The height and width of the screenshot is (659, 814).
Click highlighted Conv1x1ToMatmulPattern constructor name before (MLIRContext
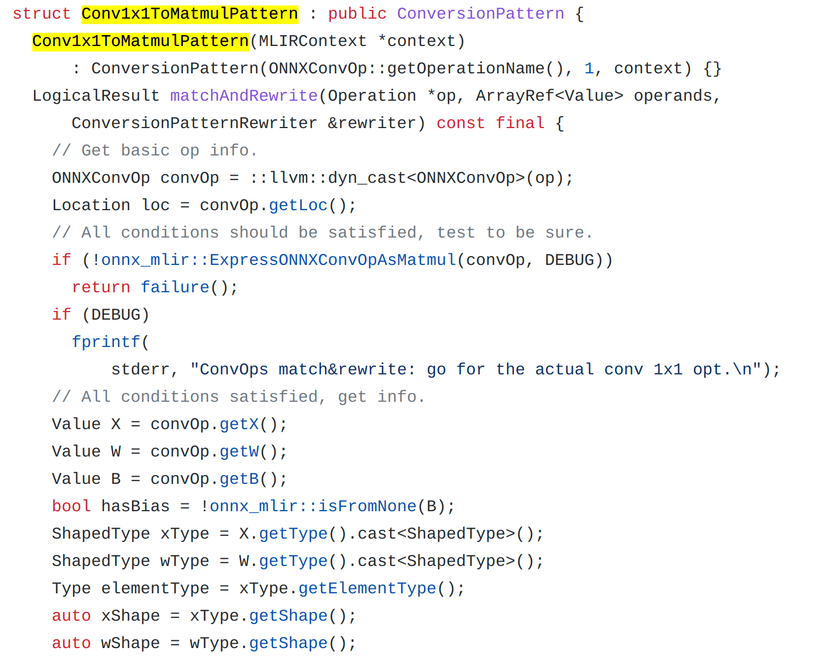(141, 41)
